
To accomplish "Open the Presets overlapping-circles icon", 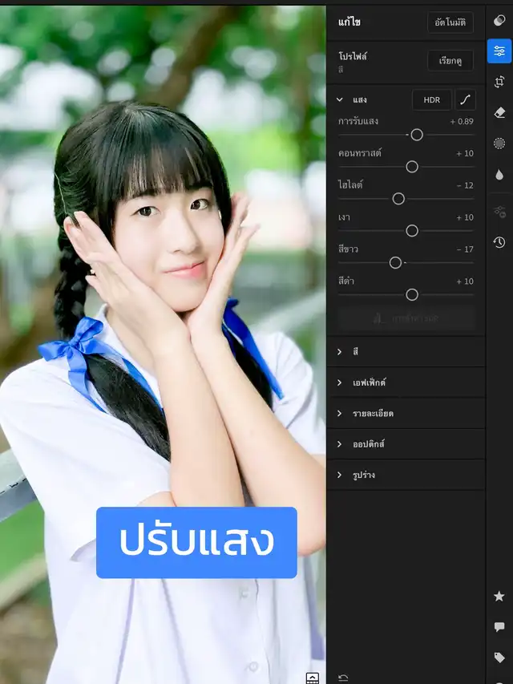I will 499,21.
